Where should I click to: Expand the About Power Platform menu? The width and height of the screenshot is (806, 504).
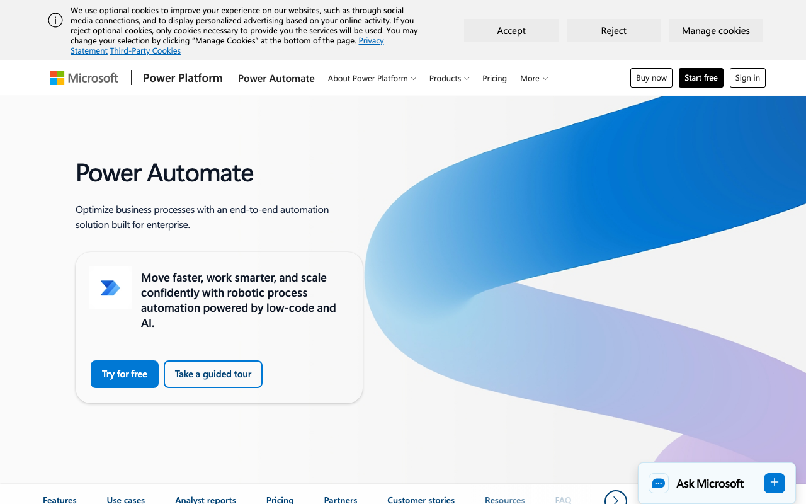point(372,78)
